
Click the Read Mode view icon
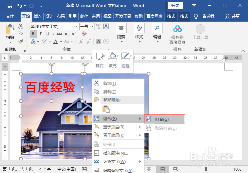tap(149, 169)
